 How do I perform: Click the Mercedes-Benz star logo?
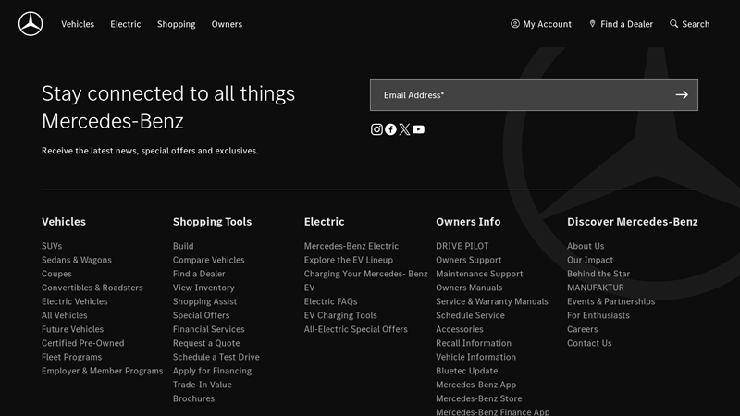[31, 24]
